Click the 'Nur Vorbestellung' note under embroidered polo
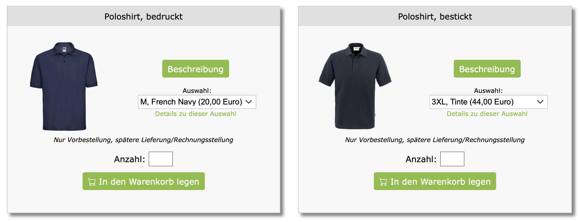The width and height of the screenshot is (579, 222). coord(435,140)
